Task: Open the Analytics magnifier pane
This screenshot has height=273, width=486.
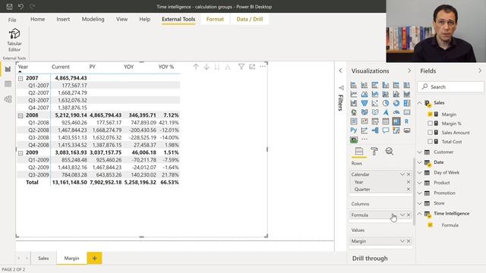Action: (390, 152)
